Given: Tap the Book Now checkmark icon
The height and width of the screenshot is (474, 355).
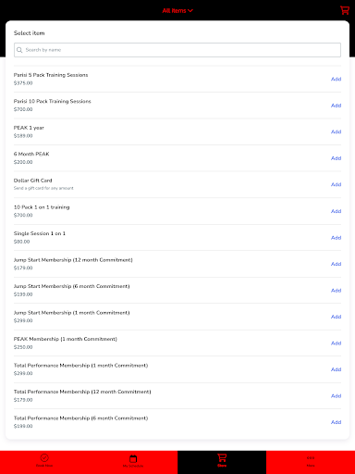Looking at the screenshot, I should pos(44,457).
